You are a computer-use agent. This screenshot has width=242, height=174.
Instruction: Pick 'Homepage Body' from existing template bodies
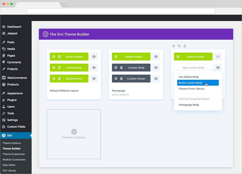[189, 105]
